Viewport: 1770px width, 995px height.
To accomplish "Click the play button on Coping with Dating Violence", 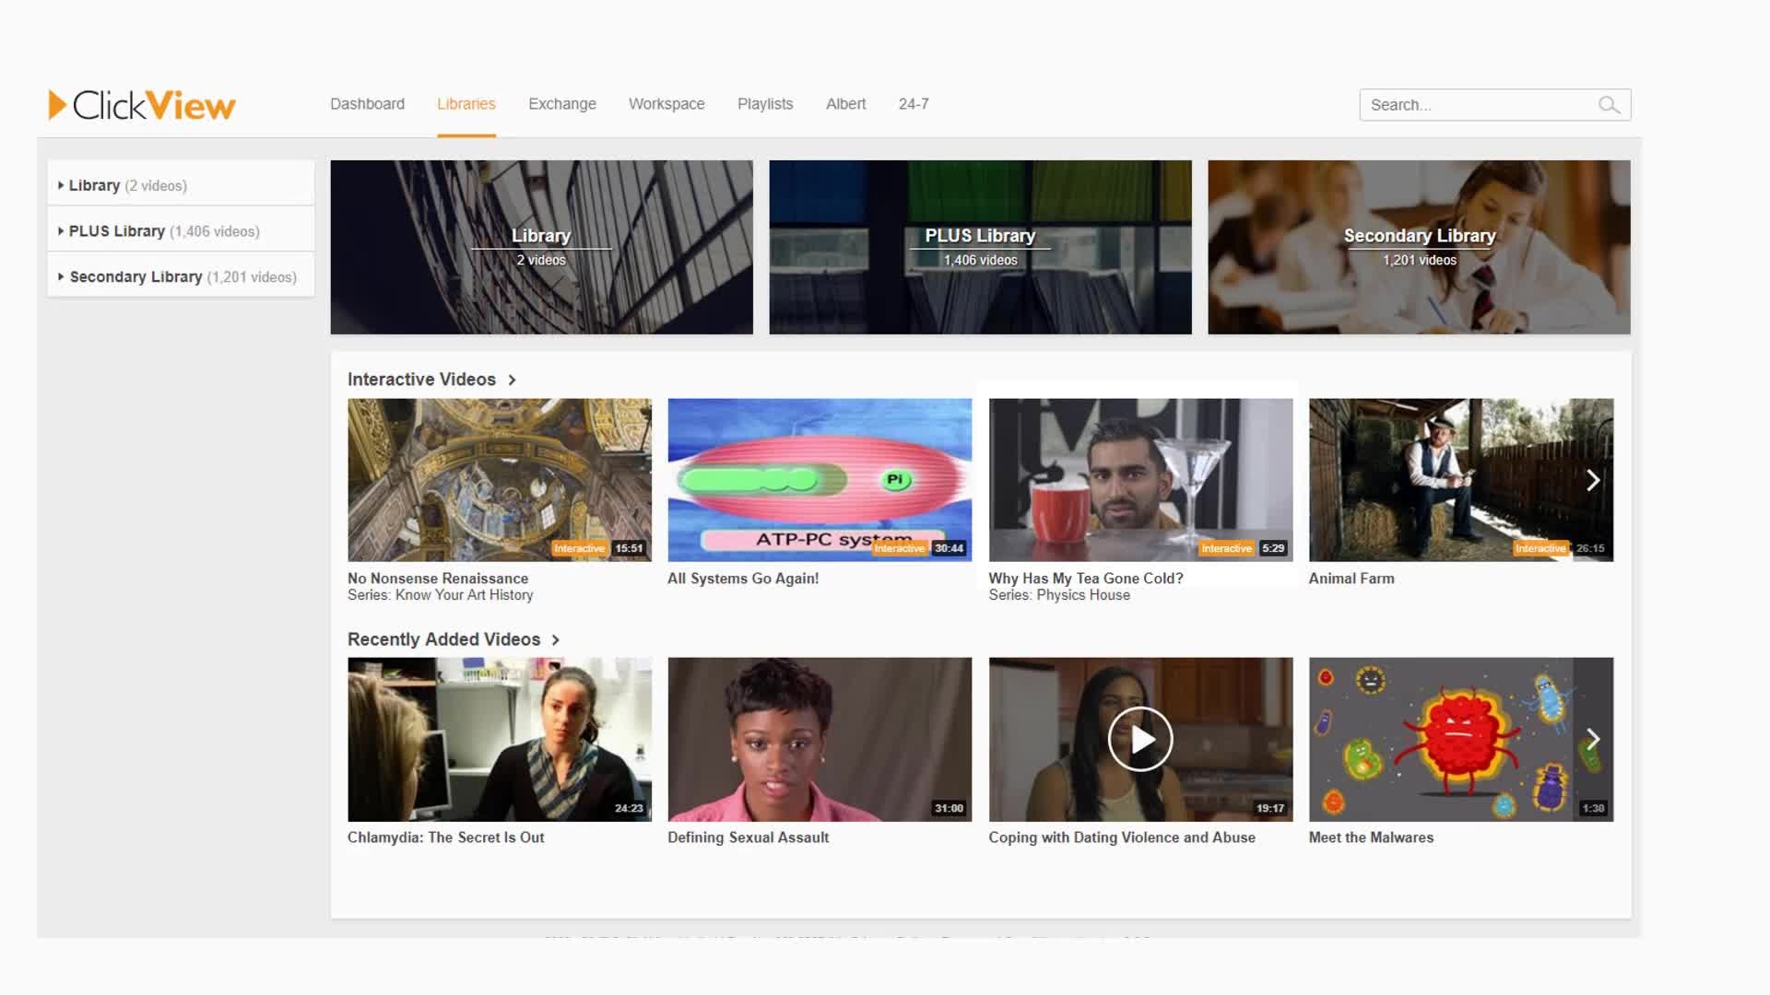I will pyautogui.click(x=1140, y=739).
